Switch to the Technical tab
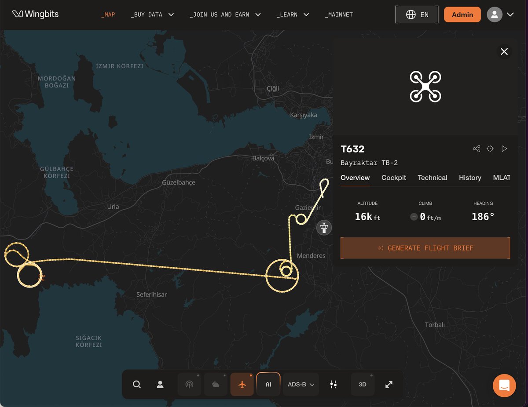 (x=433, y=178)
